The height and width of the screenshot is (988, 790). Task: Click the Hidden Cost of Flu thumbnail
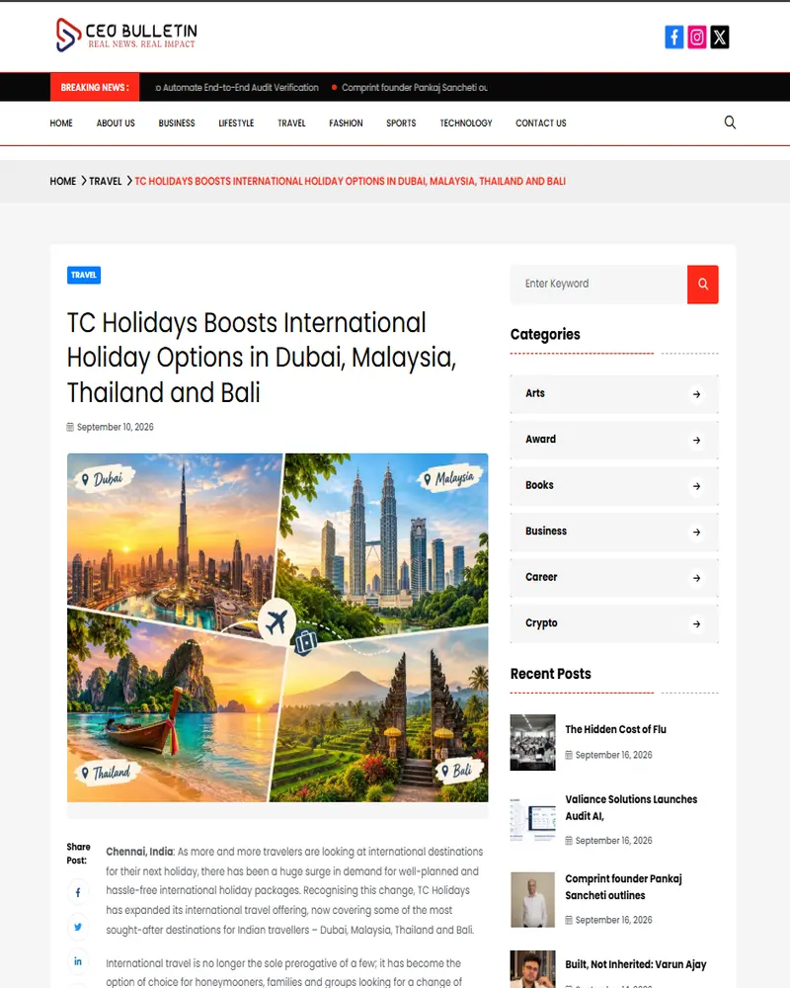[533, 742]
